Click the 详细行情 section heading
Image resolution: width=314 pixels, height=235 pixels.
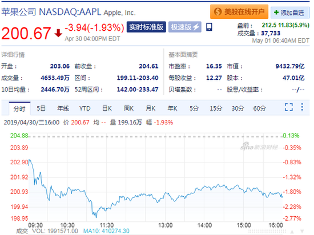13,55
